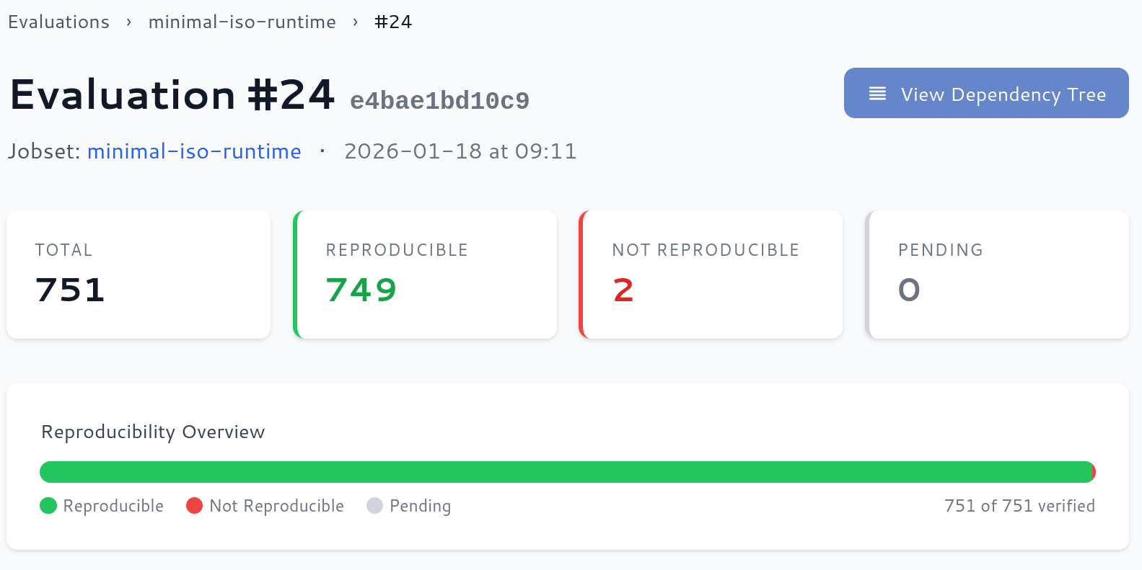Screen dimensions: 1142x570
Task: Click the list icon in the Dependency Tree button
Action: (x=877, y=94)
